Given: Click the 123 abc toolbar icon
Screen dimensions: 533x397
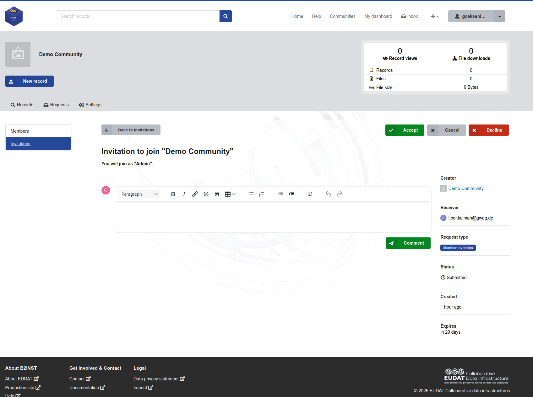Looking at the screenshot, I should point(310,194).
